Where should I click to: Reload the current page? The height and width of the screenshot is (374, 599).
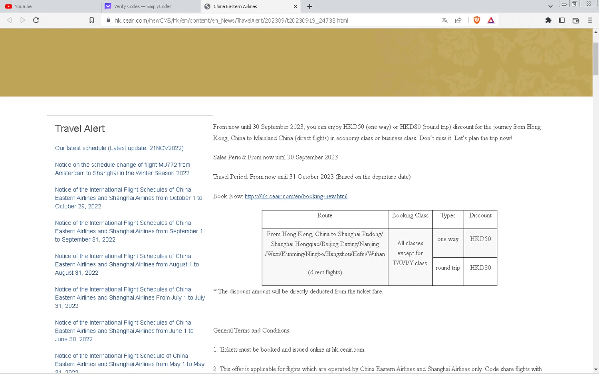pos(36,20)
